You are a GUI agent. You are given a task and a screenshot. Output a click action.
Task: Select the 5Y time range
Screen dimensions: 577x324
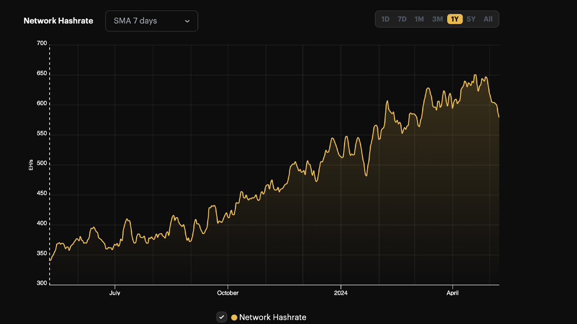coord(471,19)
